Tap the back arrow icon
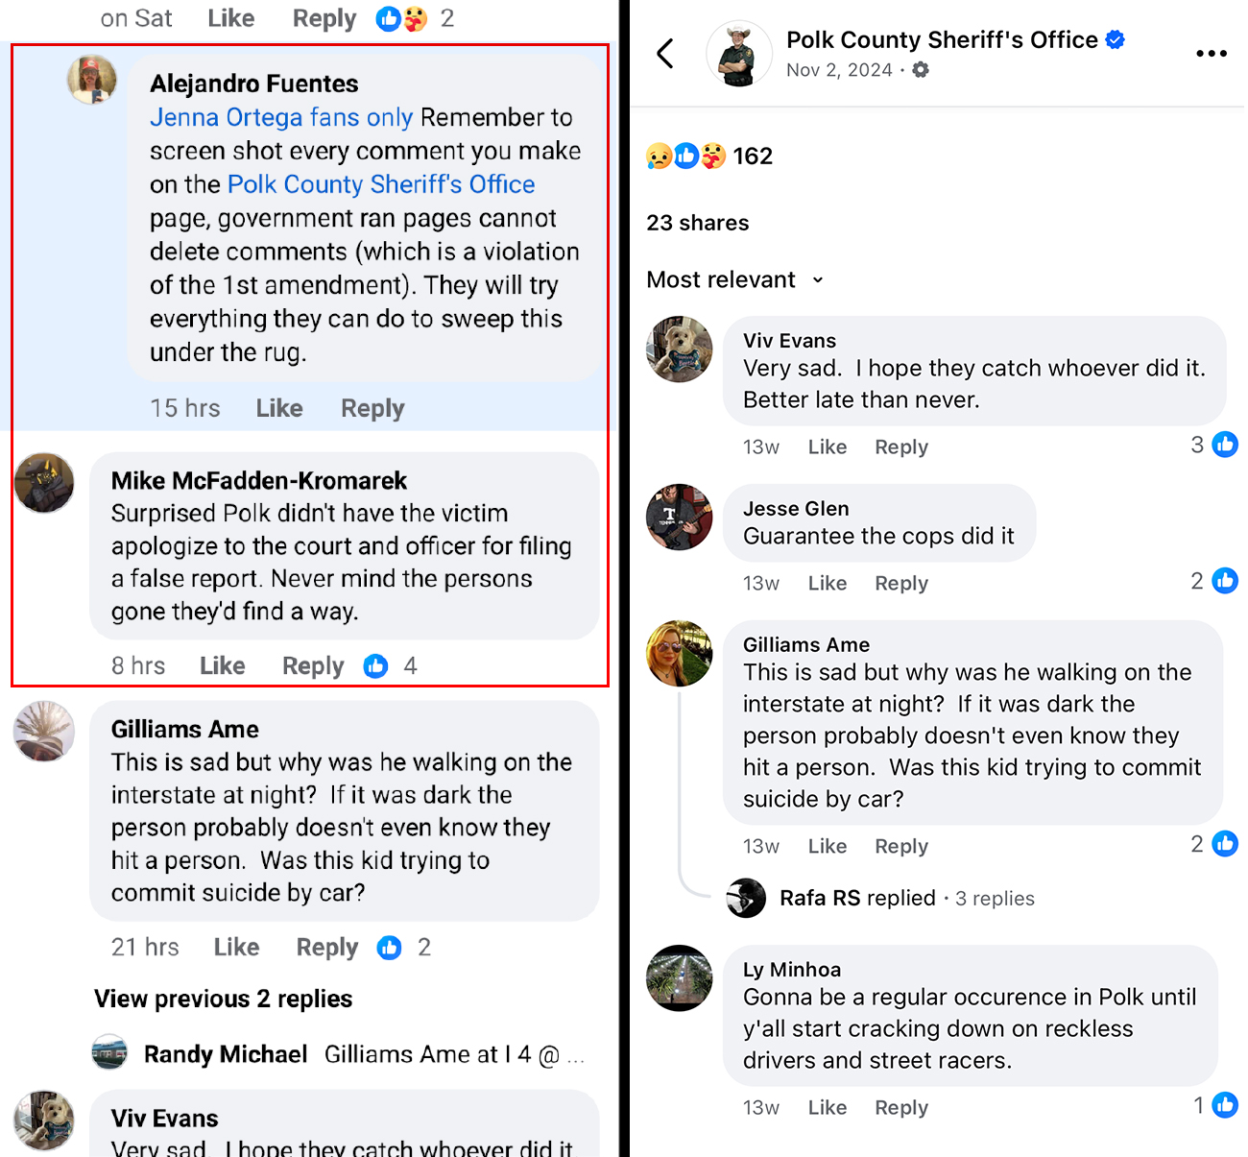This screenshot has height=1157, width=1248. tap(665, 54)
